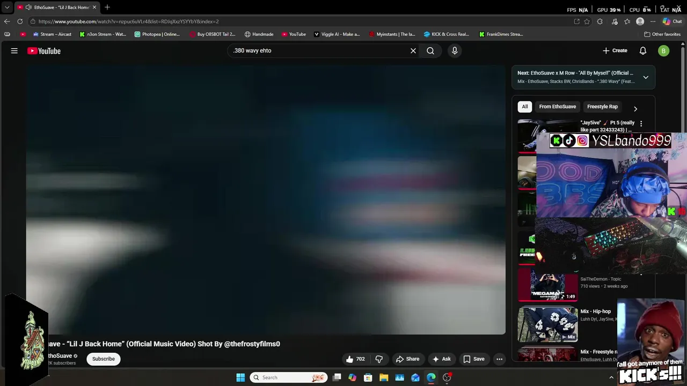Open YouTube notifications bell
This screenshot has width=687, height=386.
643,50
